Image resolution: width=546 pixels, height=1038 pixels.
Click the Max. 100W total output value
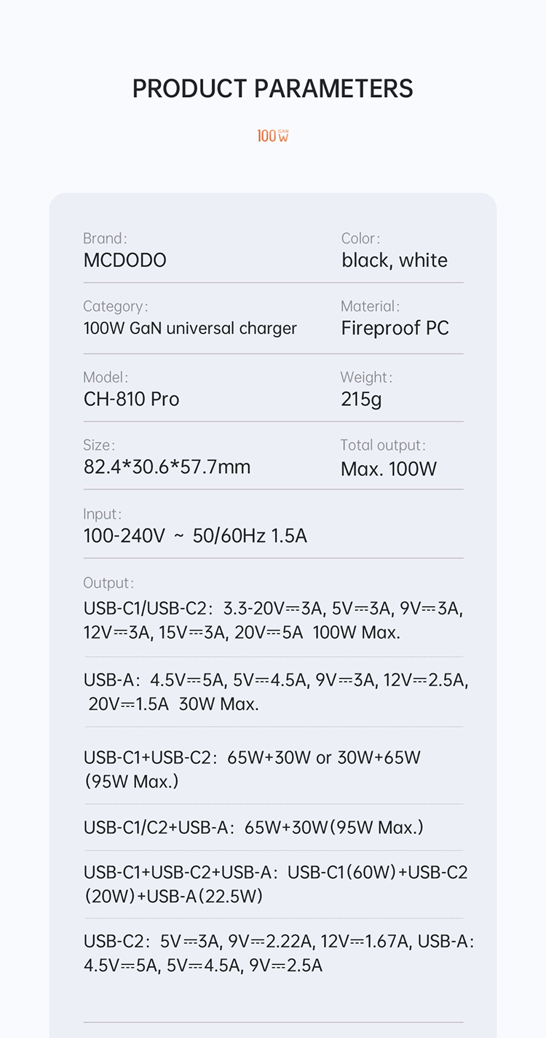(x=389, y=468)
